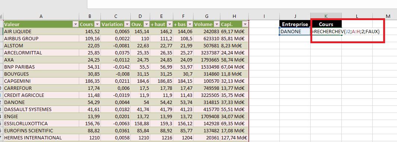The width and height of the screenshot is (397, 142).
Task: Select the CAPGEMINI cell
Action: coord(41,81)
